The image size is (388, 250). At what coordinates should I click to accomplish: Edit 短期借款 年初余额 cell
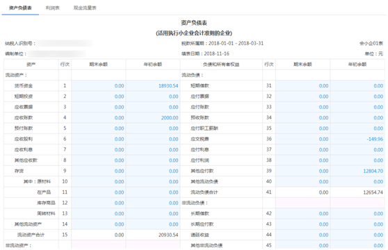click(357, 85)
